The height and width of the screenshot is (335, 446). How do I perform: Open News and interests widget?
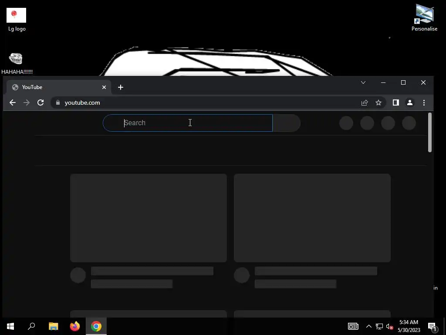click(x=353, y=326)
